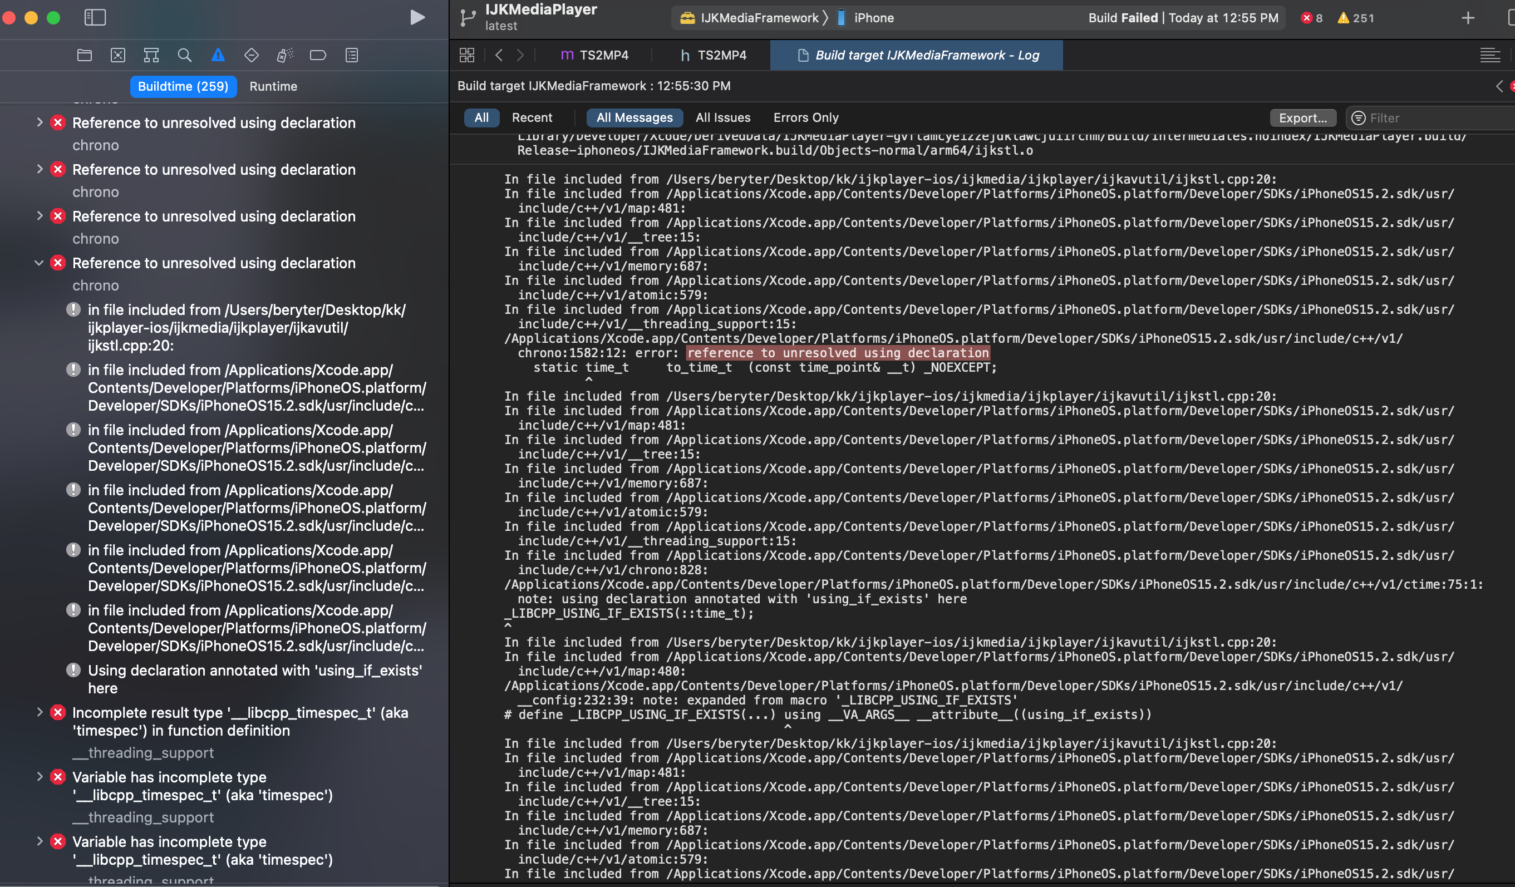This screenshot has width=1515, height=887.
Task: Collapse the expanded chrono error entry
Action: coord(40,263)
